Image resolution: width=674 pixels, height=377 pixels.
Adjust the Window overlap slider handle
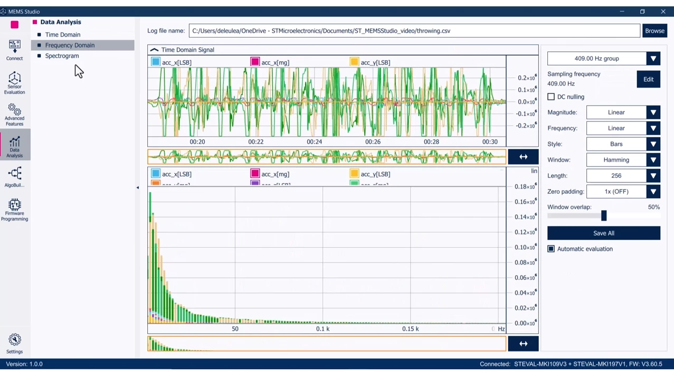pos(604,215)
